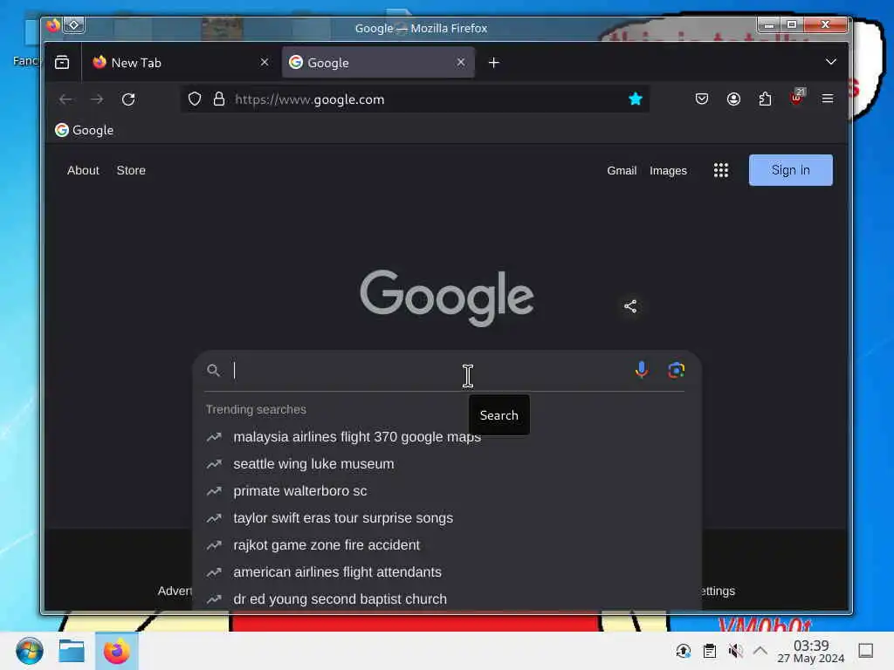Open the Start menu orb
894x670 pixels.
[x=30, y=651]
